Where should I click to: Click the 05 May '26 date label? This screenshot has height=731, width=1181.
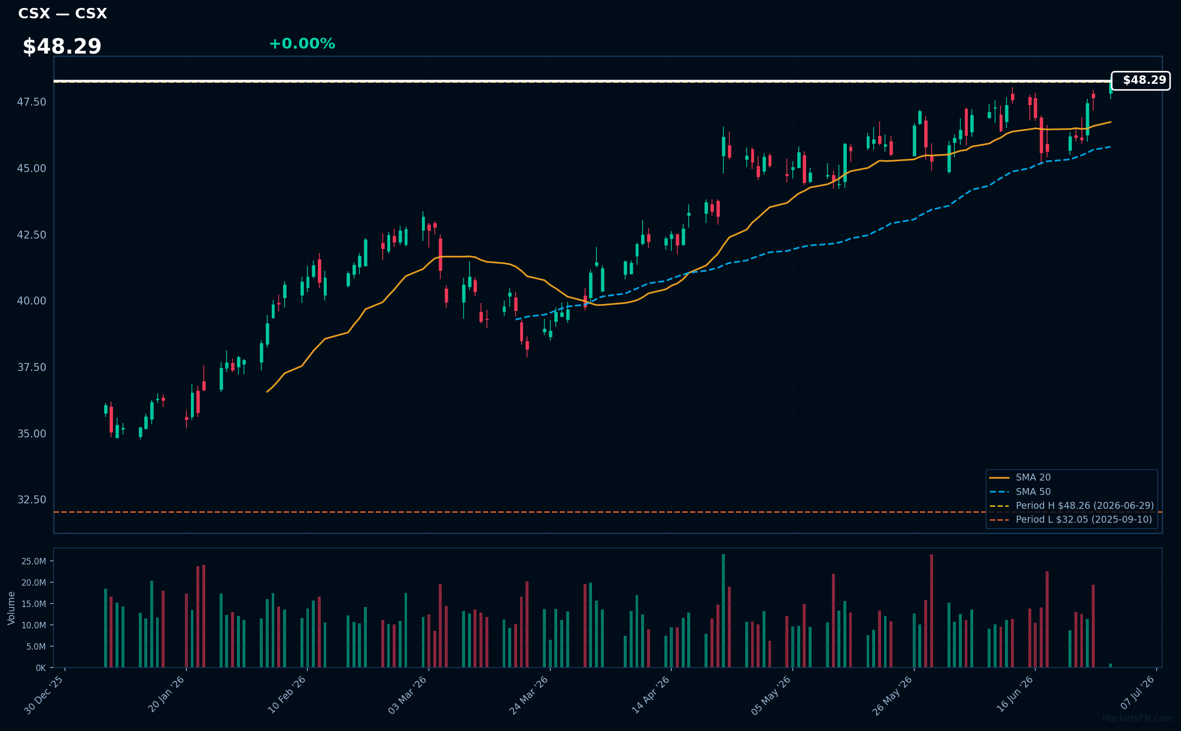[x=771, y=695]
